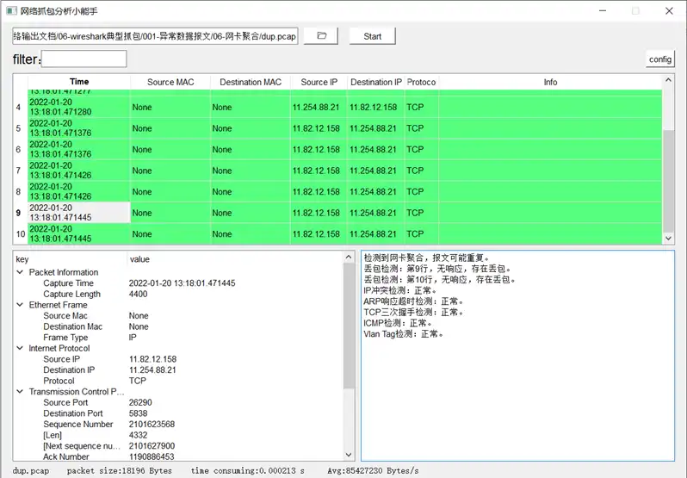687x478 pixels.
Task: Collapse the Ethernet Frame tree node
Action: click(21, 305)
